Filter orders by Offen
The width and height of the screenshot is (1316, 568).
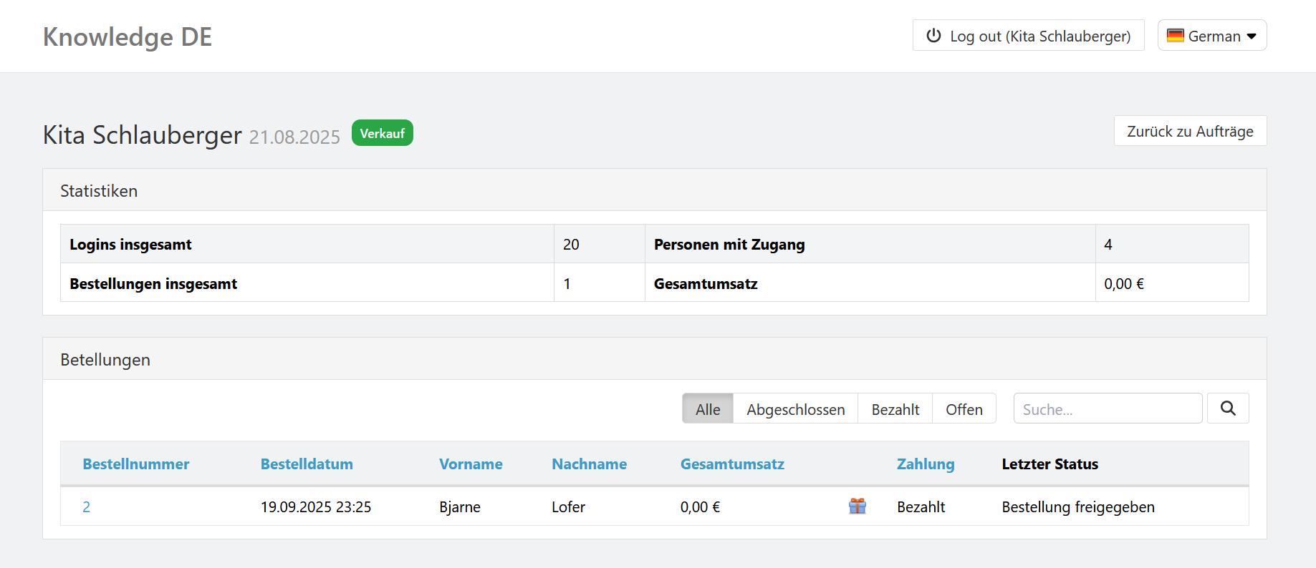964,408
